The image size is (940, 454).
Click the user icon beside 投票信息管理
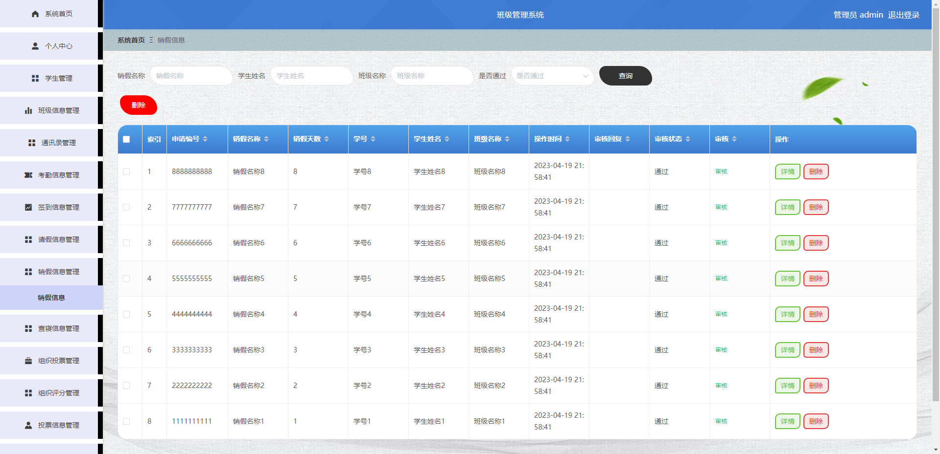pos(28,426)
